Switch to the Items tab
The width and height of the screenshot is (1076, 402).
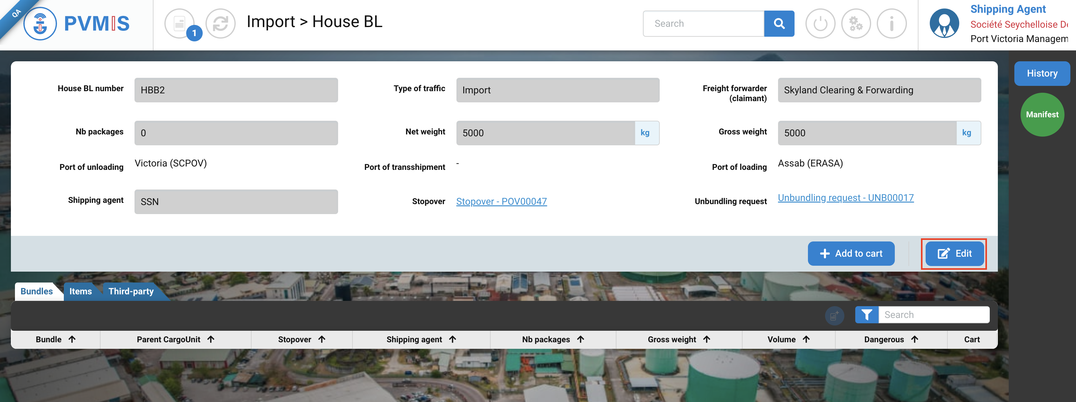point(80,291)
